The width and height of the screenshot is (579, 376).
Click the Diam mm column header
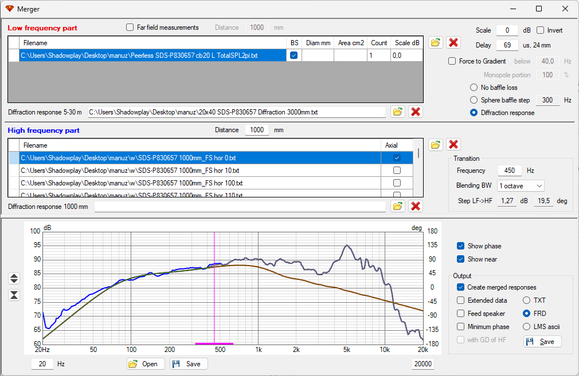(318, 43)
